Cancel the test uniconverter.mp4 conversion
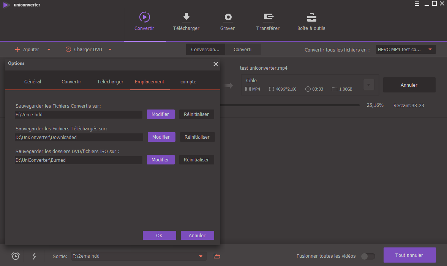The height and width of the screenshot is (266, 447). (409, 85)
